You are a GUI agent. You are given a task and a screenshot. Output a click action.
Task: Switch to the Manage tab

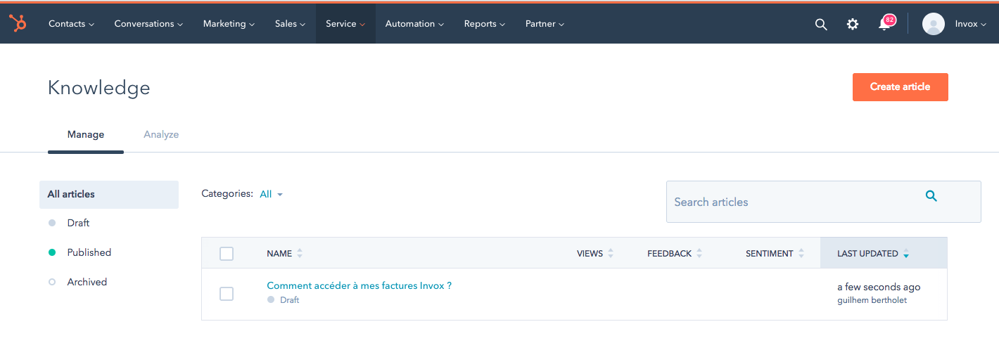tap(86, 134)
